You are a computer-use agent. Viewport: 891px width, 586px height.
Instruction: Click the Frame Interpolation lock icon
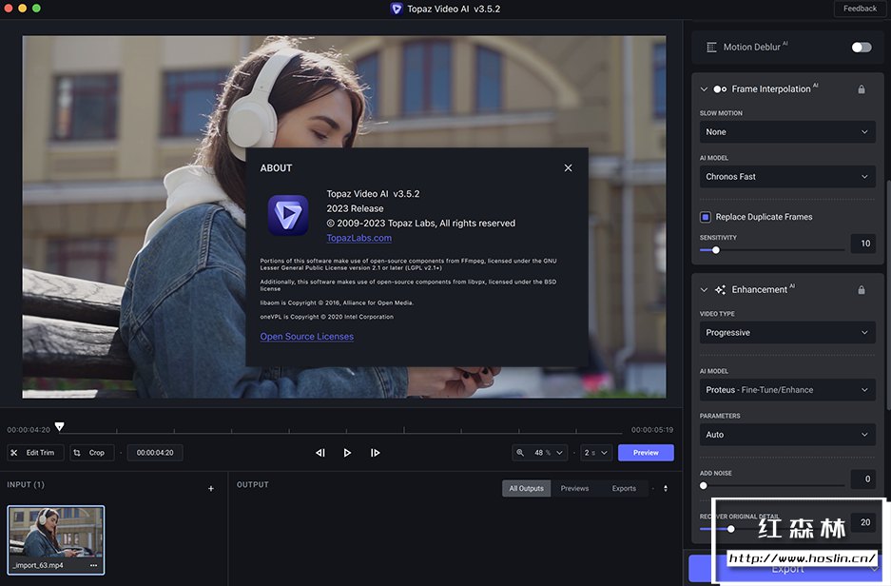pos(862,89)
